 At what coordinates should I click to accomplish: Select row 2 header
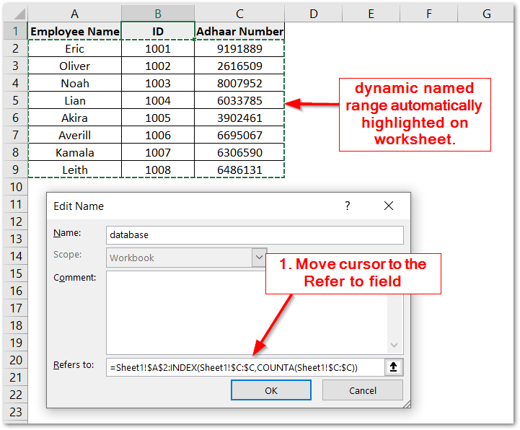click(16, 48)
